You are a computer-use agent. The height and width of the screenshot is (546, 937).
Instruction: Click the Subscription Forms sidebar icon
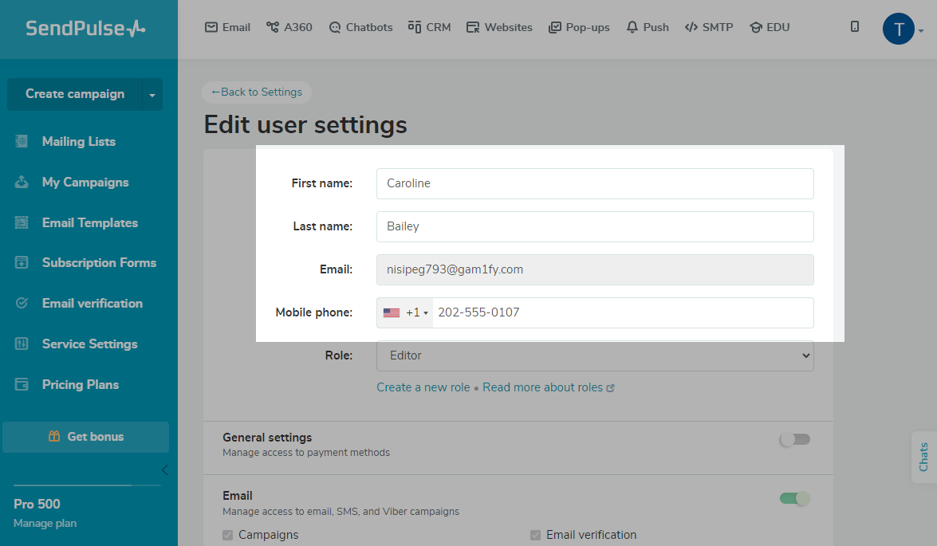coord(22,263)
